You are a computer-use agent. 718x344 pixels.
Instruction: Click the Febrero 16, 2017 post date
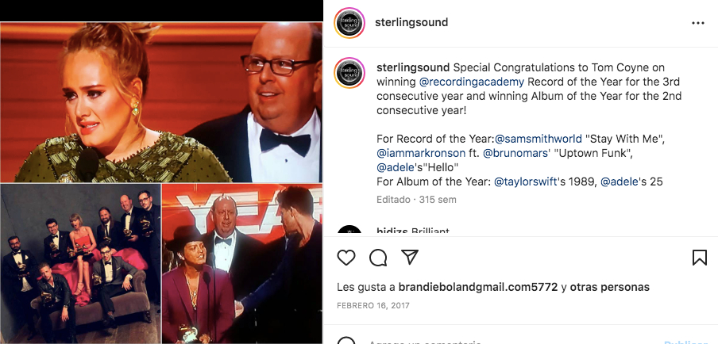point(373,305)
